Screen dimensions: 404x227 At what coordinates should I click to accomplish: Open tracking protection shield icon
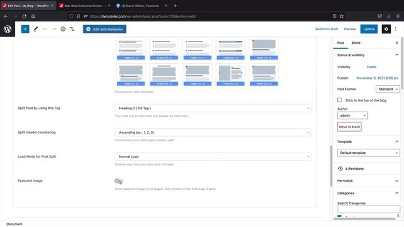coord(71,16)
